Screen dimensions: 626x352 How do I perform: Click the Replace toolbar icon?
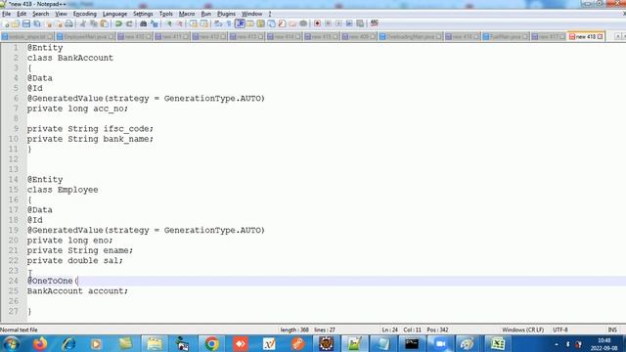pos(155,23)
